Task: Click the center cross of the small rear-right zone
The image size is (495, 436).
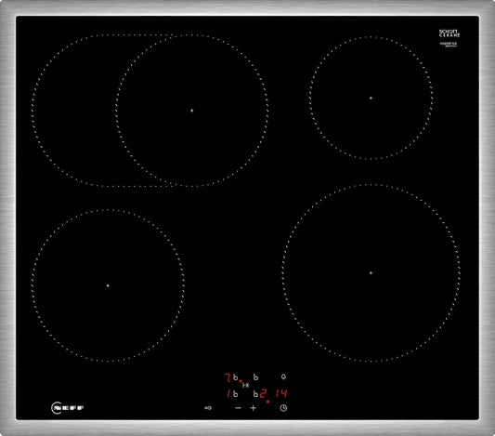Action: pos(371,98)
